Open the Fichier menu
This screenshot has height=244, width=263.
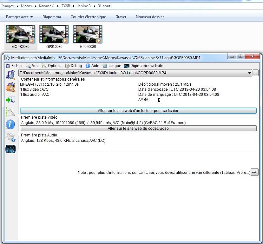(14, 66)
